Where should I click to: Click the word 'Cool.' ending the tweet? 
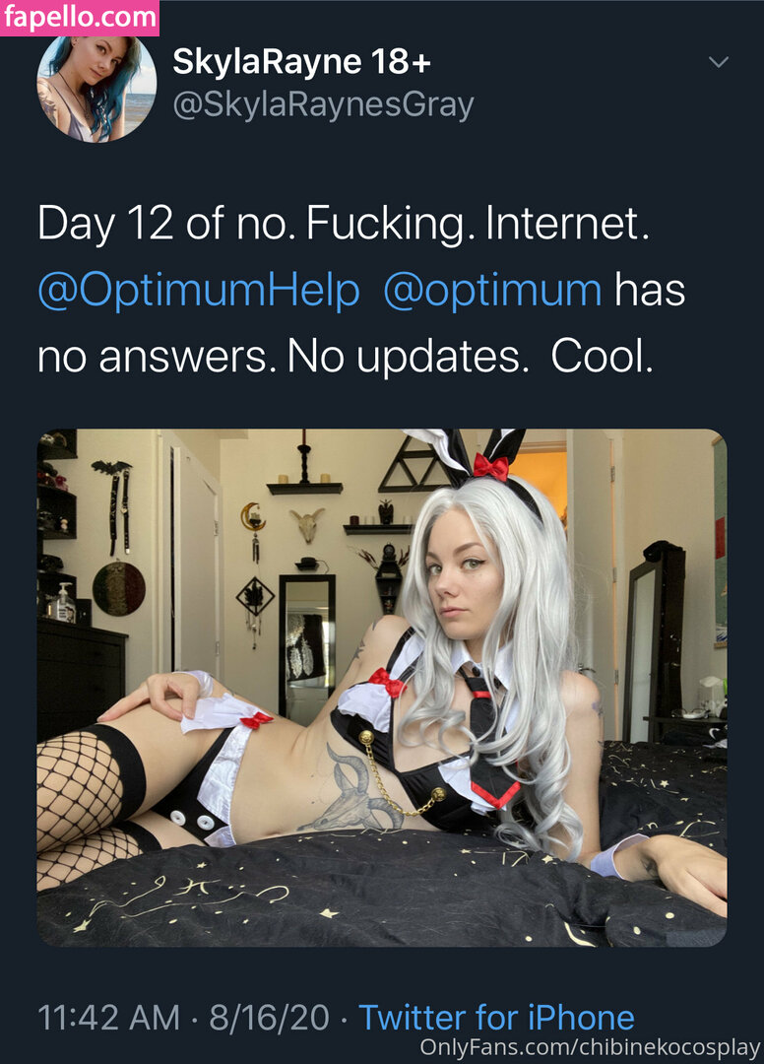pos(602,356)
